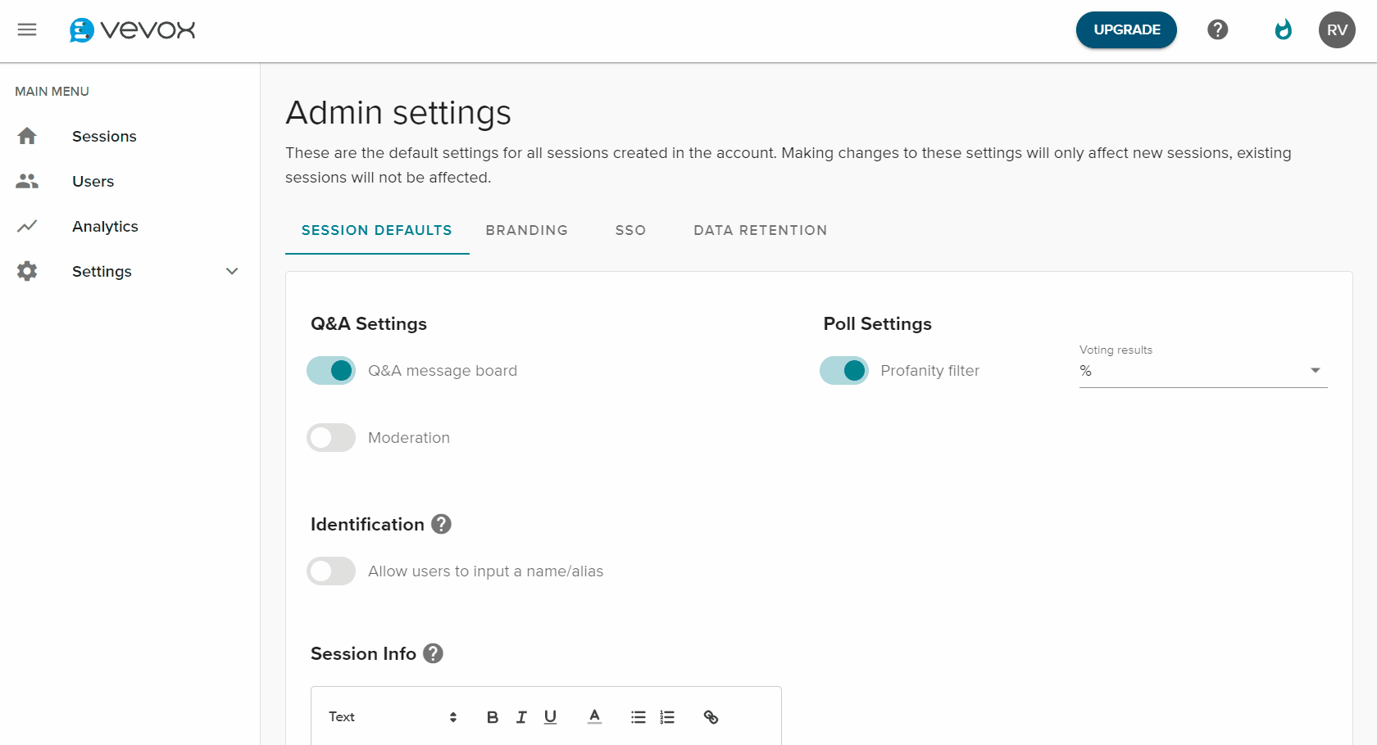
Task: Disable the Q&A message board
Action: tap(330, 370)
